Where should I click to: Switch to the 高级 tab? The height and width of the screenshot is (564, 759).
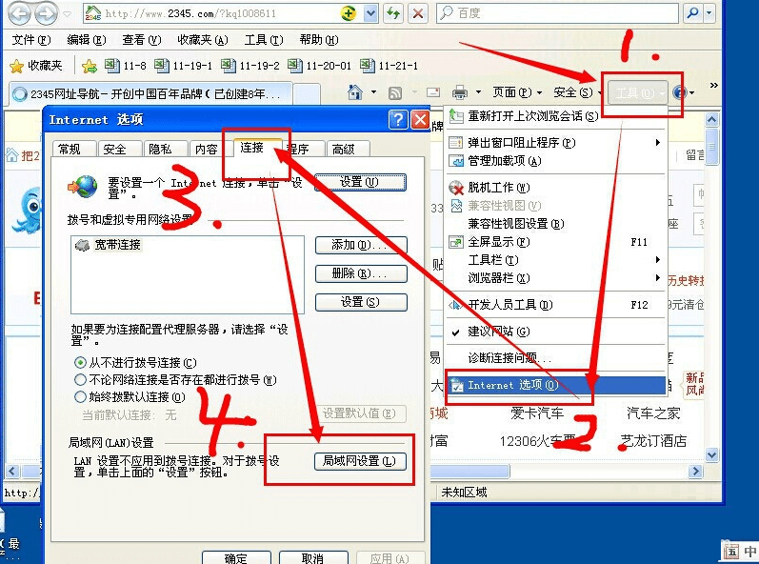(x=347, y=149)
